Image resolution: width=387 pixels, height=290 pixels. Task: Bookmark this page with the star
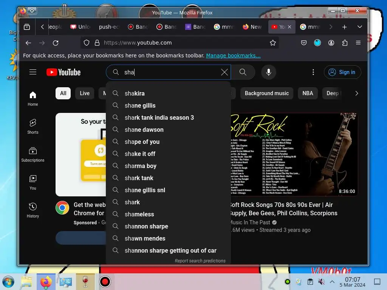click(273, 43)
